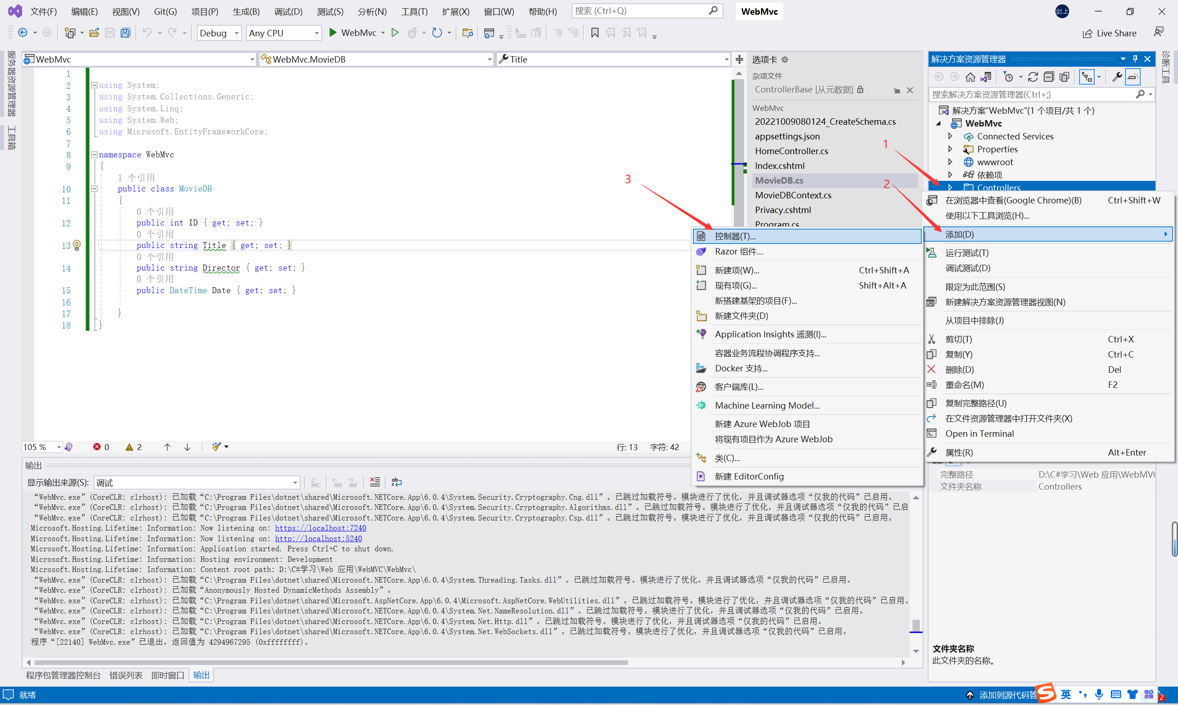Click the Save All toolbar icon
Image resolution: width=1178 pixels, height=705 pixels.
click(126, 33)
